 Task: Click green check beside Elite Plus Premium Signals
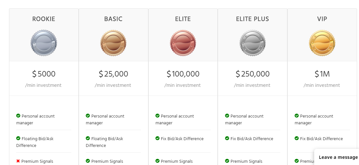(x=227, y=161)
